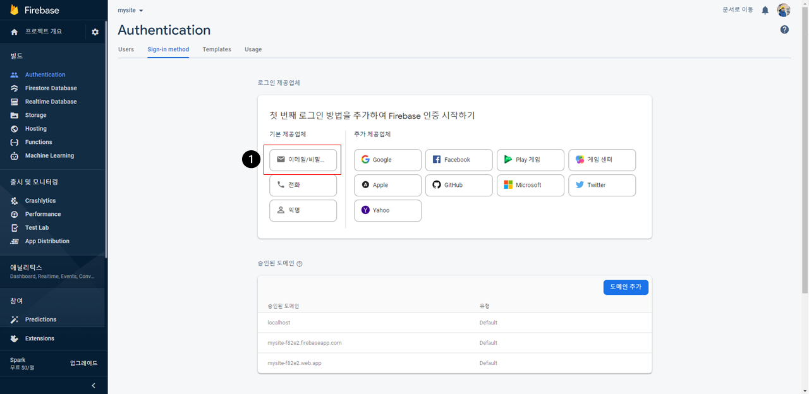The width and height of the screenshot is (809, 394).
Task: Click the Extensions icon
Action: click(15, 338)
